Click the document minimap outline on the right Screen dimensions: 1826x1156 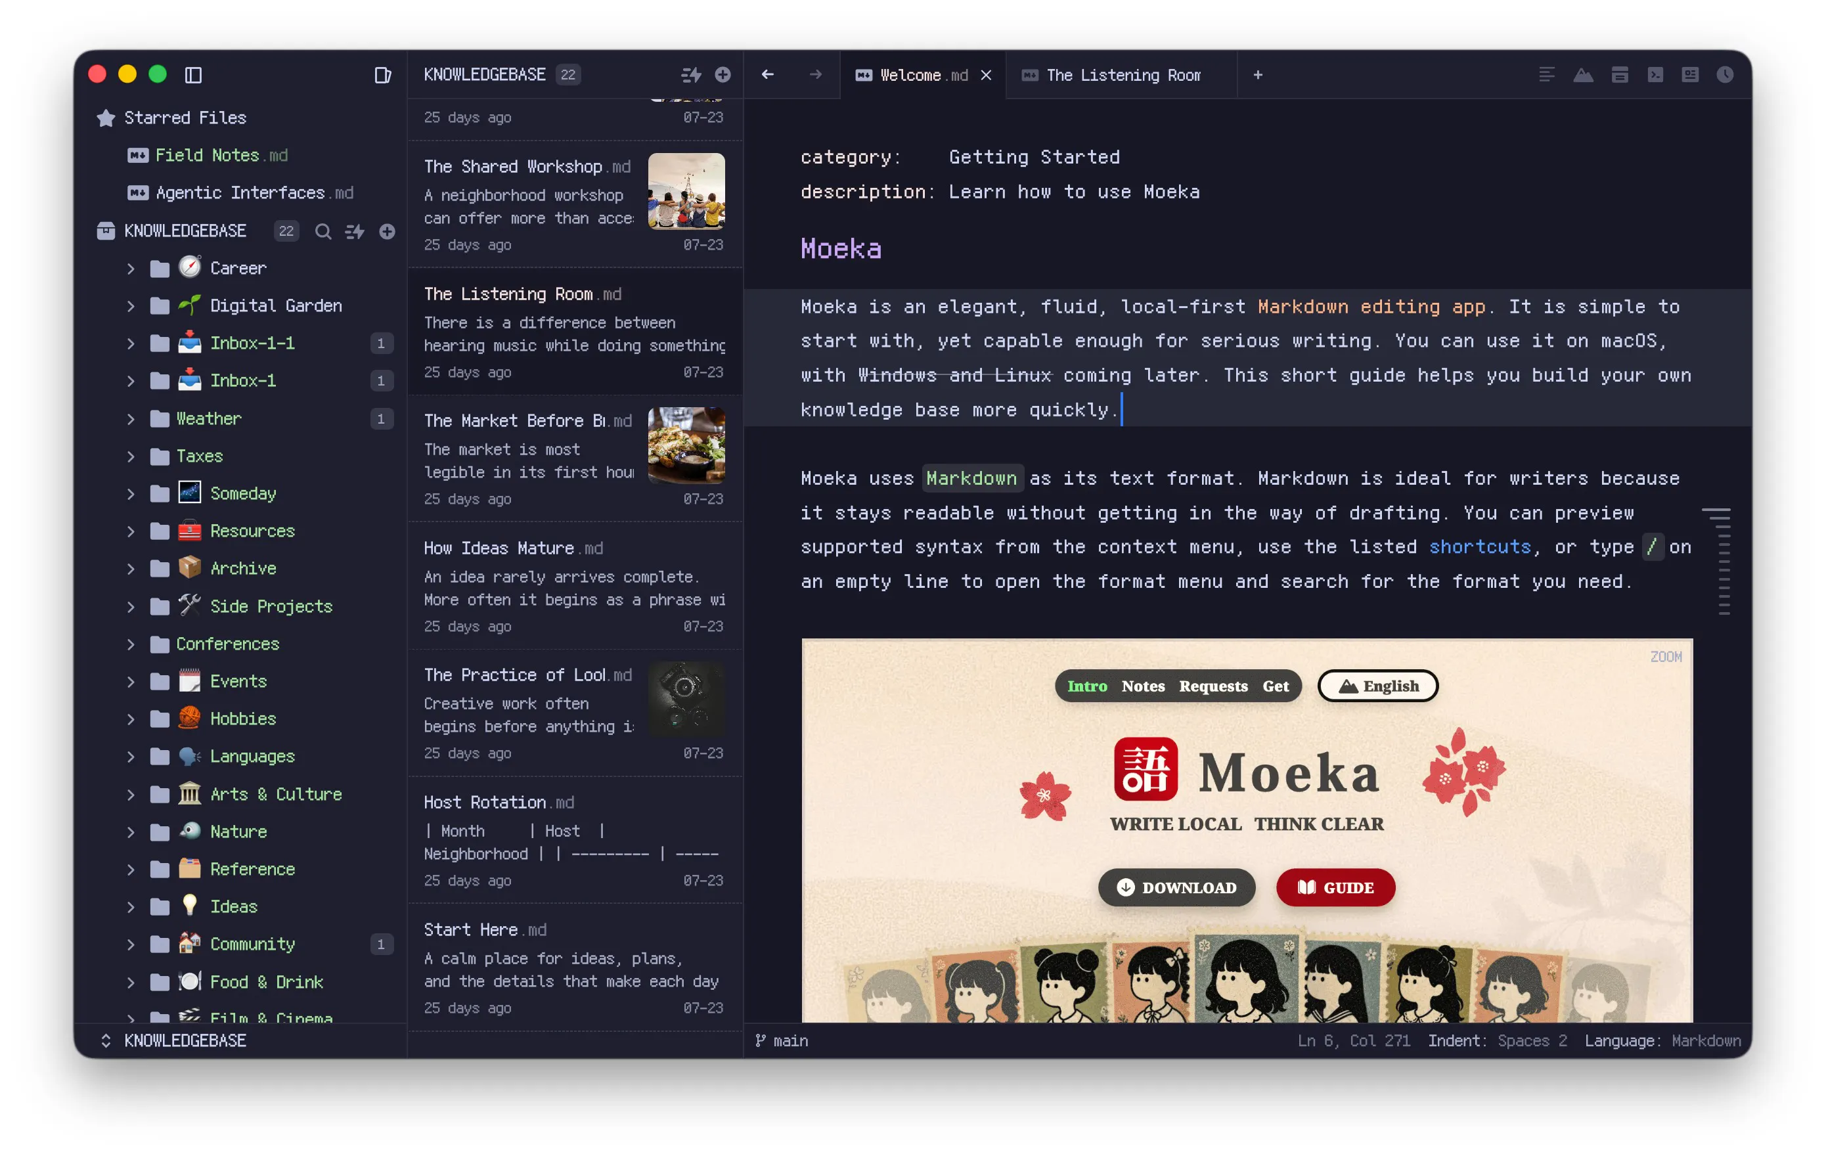(1718, 562)
